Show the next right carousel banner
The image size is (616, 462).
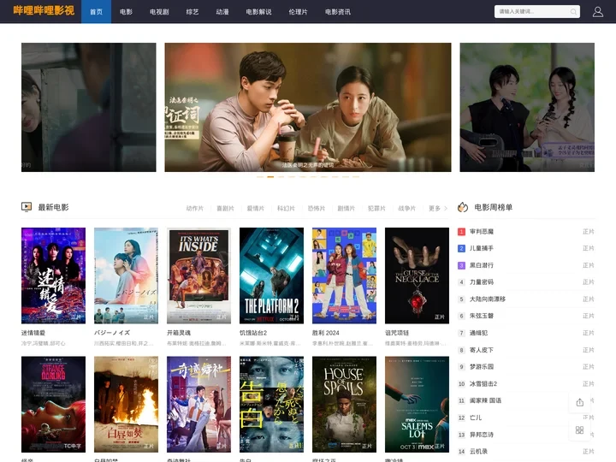(x=527, y=107)
